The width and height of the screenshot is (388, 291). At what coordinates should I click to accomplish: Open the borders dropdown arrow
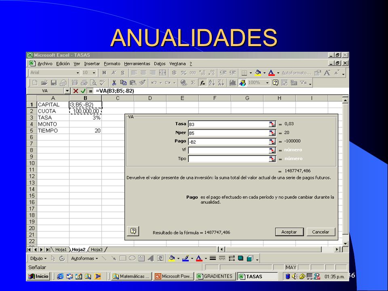coord(251,73)
